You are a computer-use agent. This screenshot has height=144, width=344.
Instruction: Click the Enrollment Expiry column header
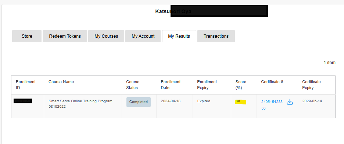(x=207, y=85)
